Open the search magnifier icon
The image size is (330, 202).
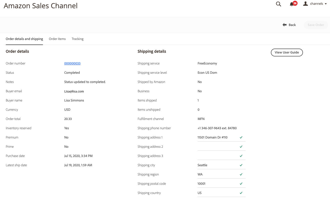tap(278, 4)
